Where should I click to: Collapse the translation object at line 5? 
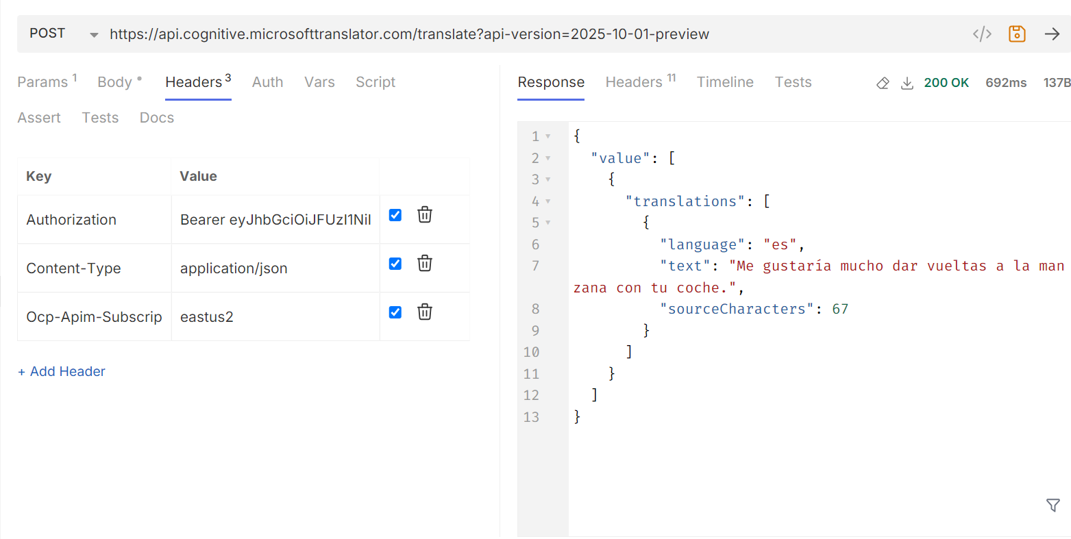coord(548,223)
